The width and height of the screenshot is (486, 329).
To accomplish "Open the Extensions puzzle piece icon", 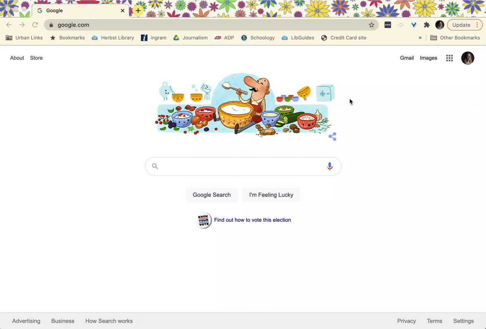I will pyautogui.click(x=427, y=25).
